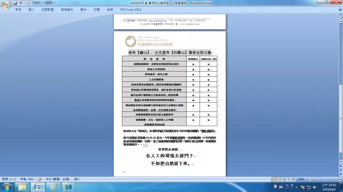Open word count via 字數: 506

coord(27,179)
